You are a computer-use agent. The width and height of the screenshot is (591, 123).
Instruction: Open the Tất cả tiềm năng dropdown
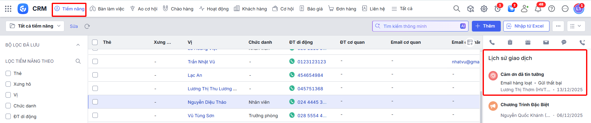[x=35, y=26]
